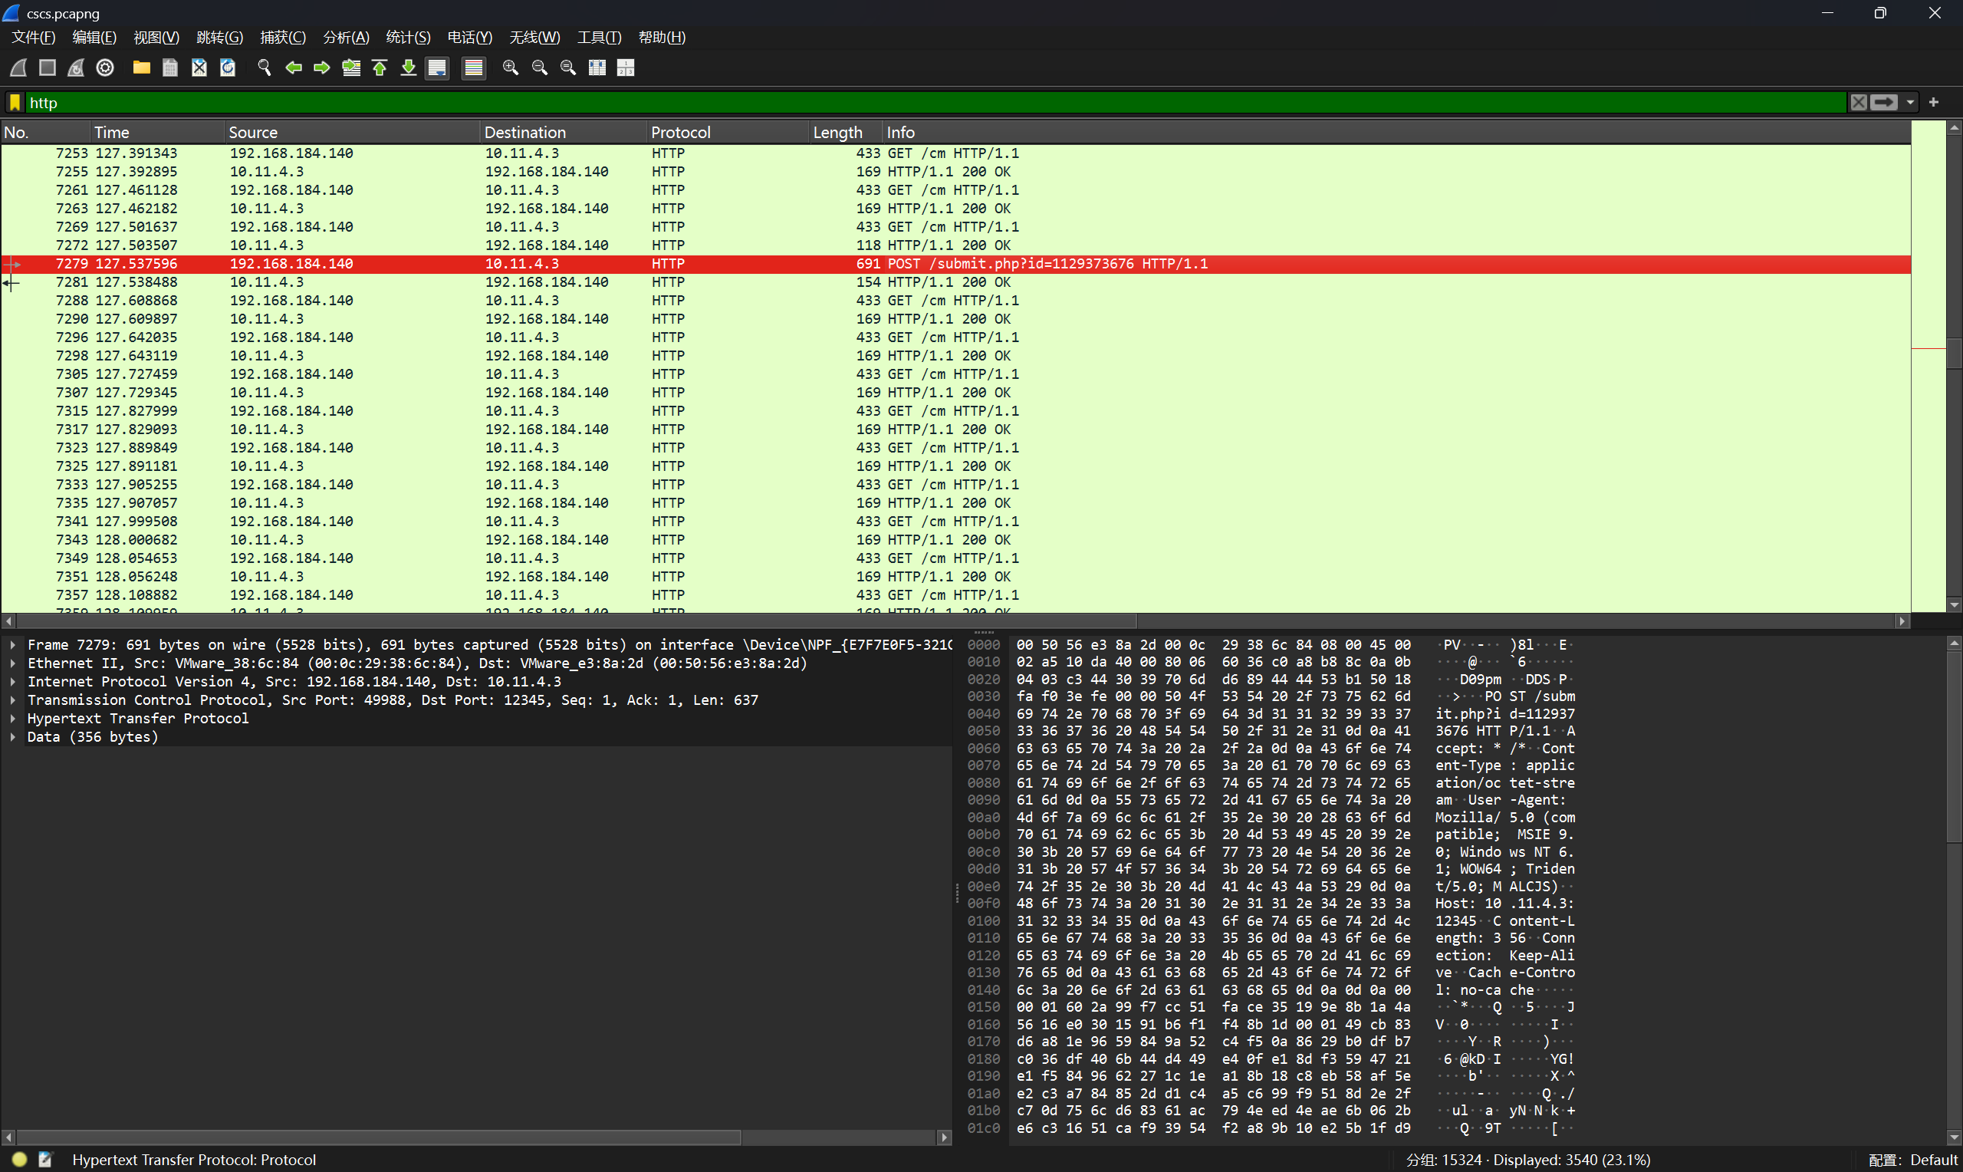This screenshot has width=1963, height=1172.
Task: Open capture options gear icon
Action: click(105, 68)
